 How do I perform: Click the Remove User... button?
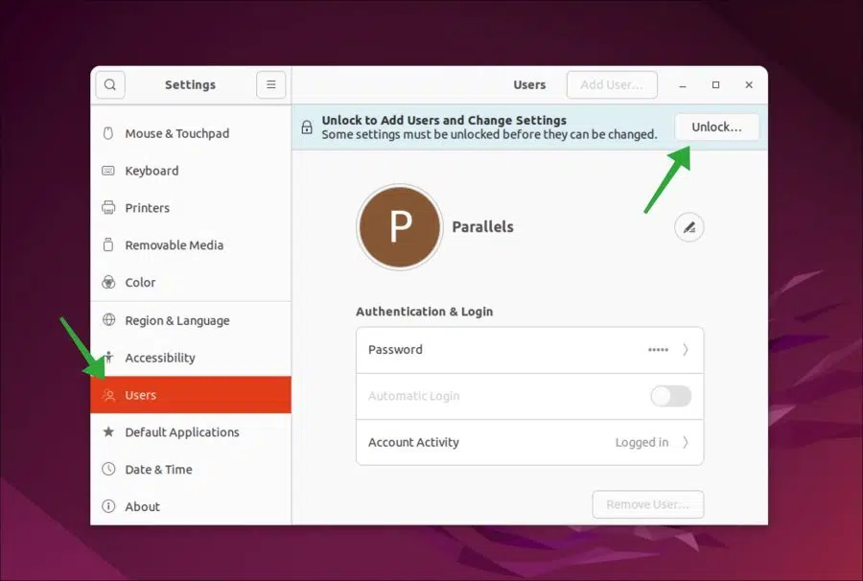(x=648, y=504)
